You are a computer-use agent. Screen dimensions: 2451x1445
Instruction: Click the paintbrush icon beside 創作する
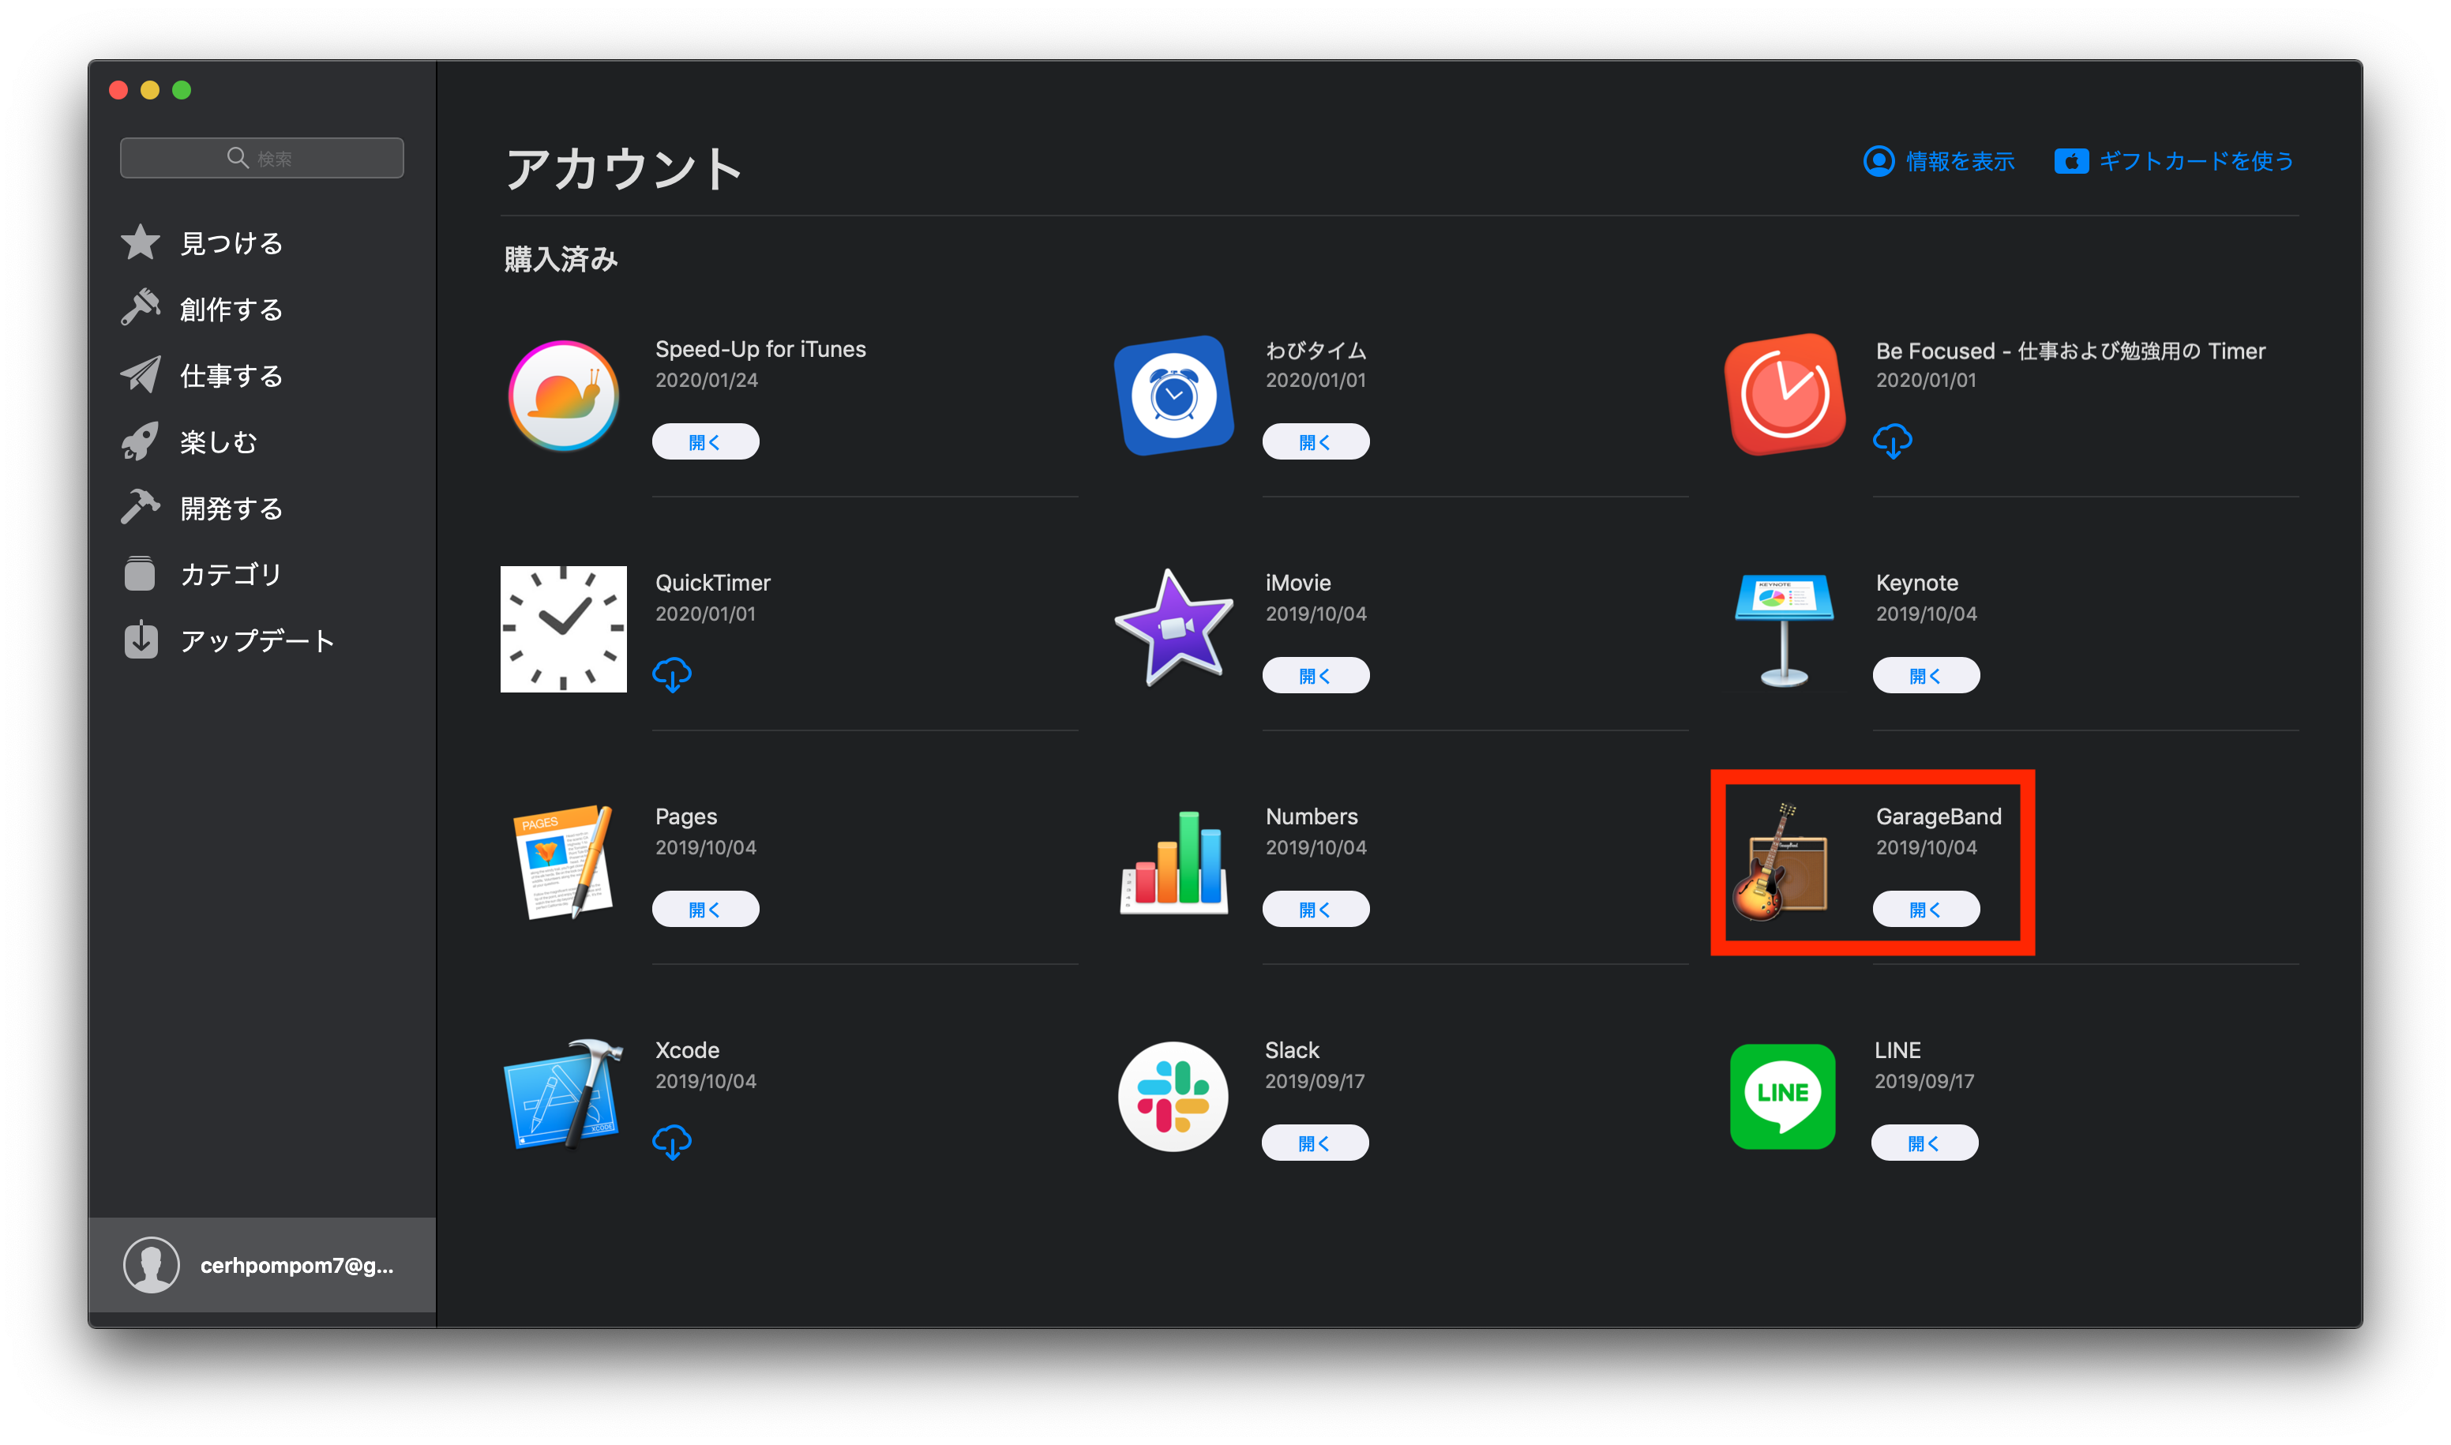pyautogui.click(x=141, y=309)
